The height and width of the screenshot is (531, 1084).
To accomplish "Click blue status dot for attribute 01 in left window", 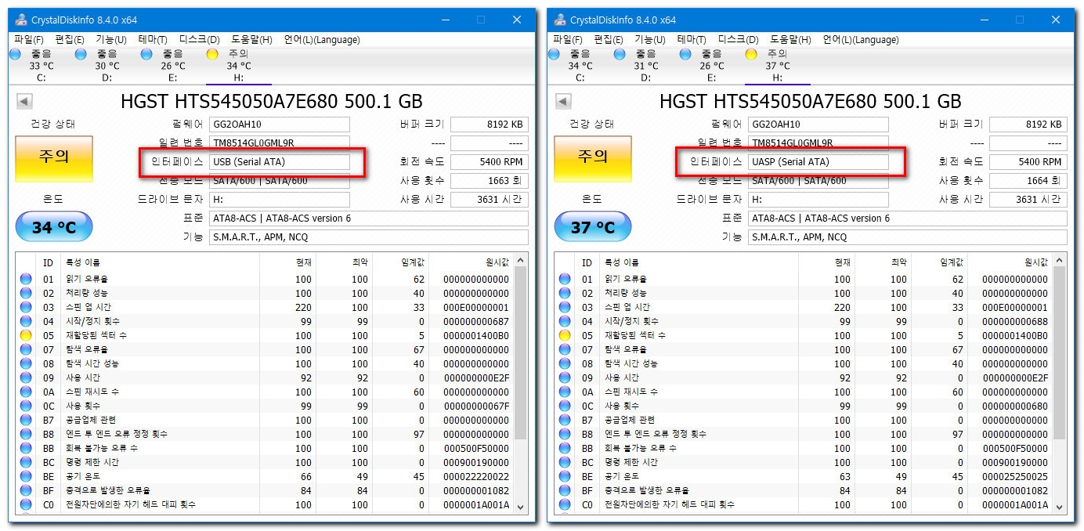I will 26,279.
